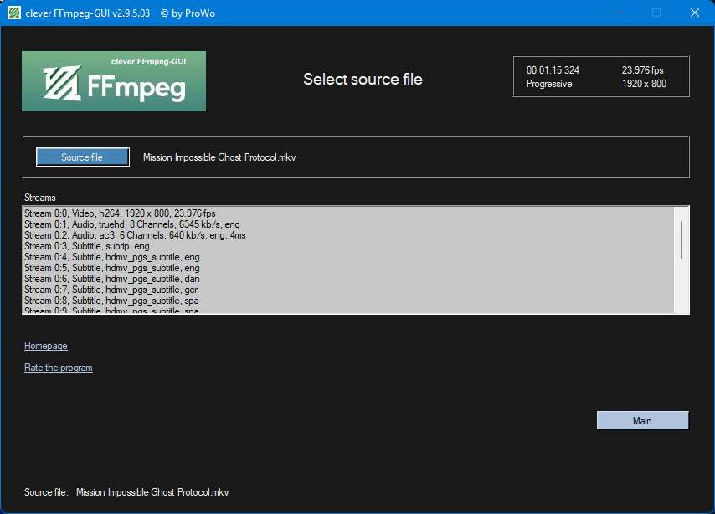Click the clever FFmpeg-GUI logo banner
This screenshot has width=715, height=514.
click(x=114, y=81)
